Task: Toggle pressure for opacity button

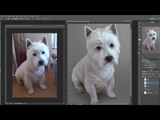Action: (35, 19)
